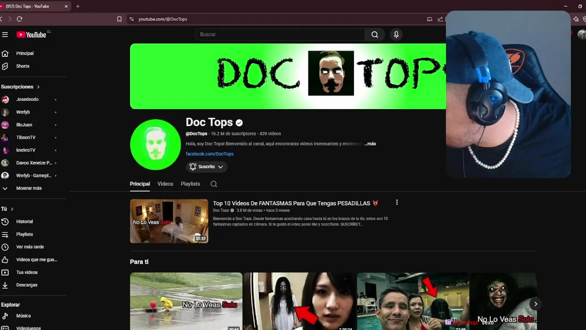Open the YouTube hamburger guide menu

coord(5,34)
